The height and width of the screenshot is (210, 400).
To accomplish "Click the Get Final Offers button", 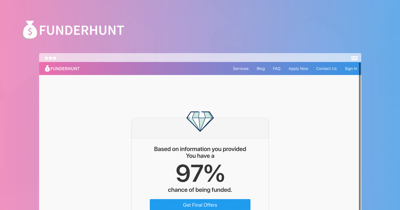I will pos(200,205).
